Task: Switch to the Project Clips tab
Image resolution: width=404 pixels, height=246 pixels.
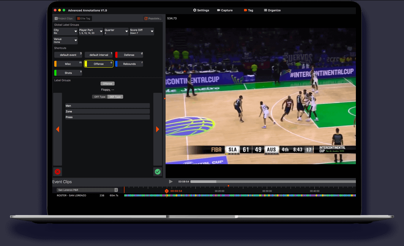Action: [x=64, y=18]
